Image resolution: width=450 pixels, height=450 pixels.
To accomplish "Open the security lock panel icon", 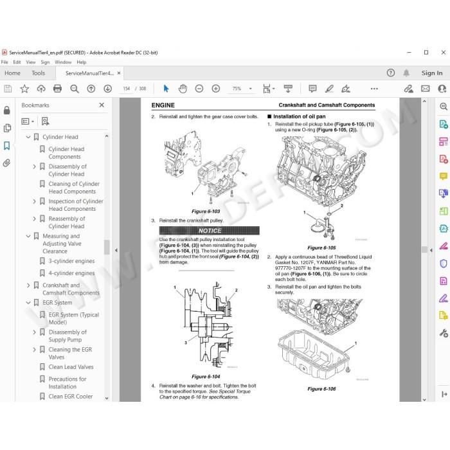I will coord(7,110).
